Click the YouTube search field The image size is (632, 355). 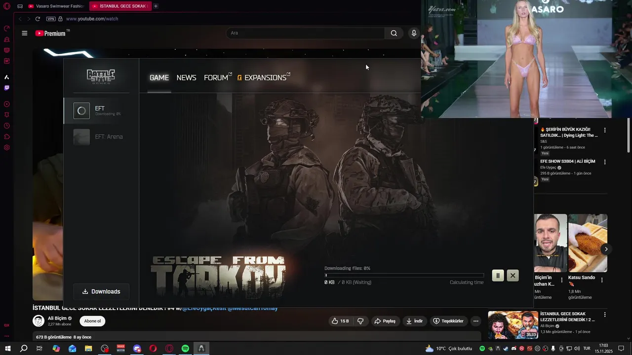[305, 33]
